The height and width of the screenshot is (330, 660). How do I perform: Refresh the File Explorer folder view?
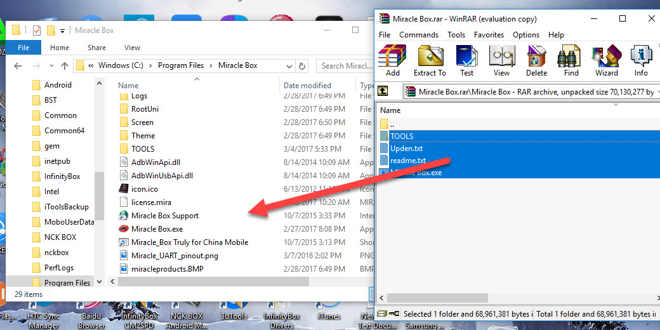coord(301,66)
